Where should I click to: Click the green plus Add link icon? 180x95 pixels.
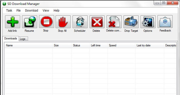click(13, 22)
